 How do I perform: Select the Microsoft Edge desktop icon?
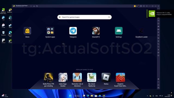[10, 34]
